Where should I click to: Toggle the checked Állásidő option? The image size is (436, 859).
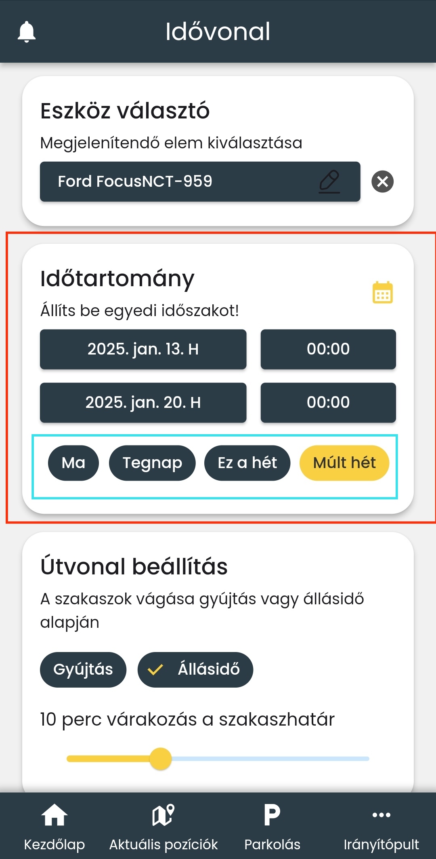pyautogui.click(x=195, y=669)
